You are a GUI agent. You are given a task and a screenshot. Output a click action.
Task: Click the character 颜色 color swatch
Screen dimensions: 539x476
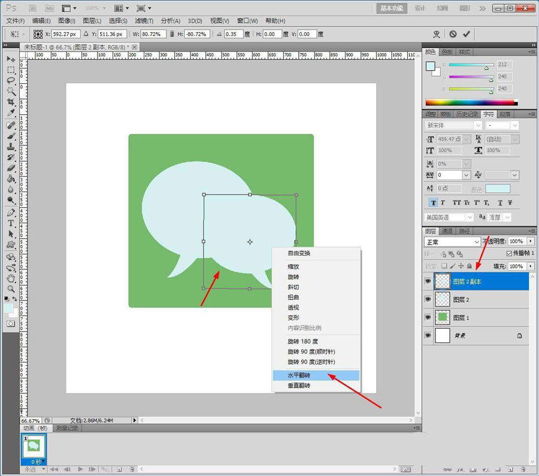498,189
